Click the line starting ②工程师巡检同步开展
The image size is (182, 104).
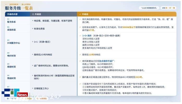[124, 87]
